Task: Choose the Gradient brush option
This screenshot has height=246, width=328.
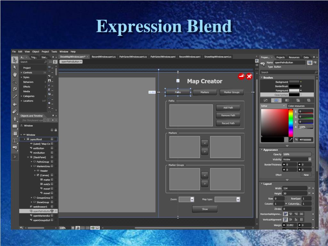Action: (287, 100)
